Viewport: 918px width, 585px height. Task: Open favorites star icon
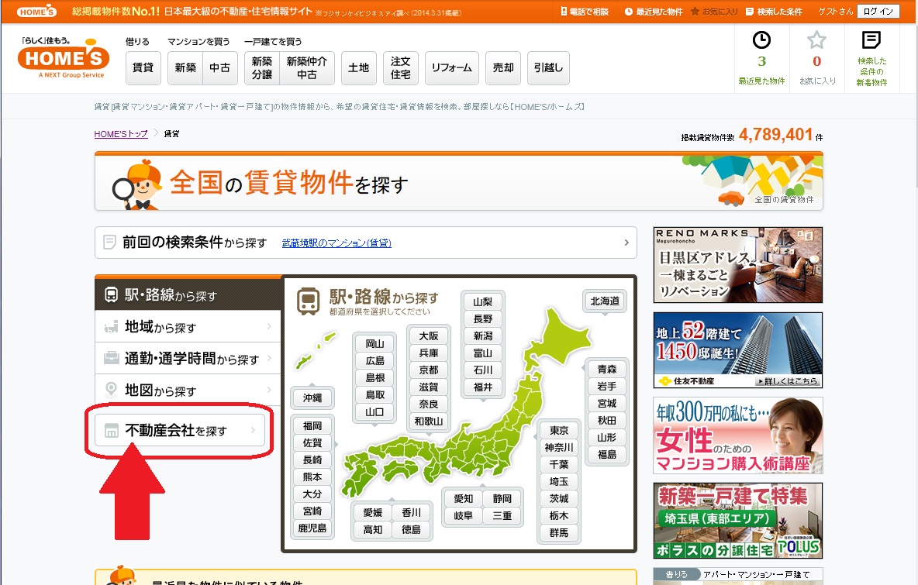coord(816,40)
